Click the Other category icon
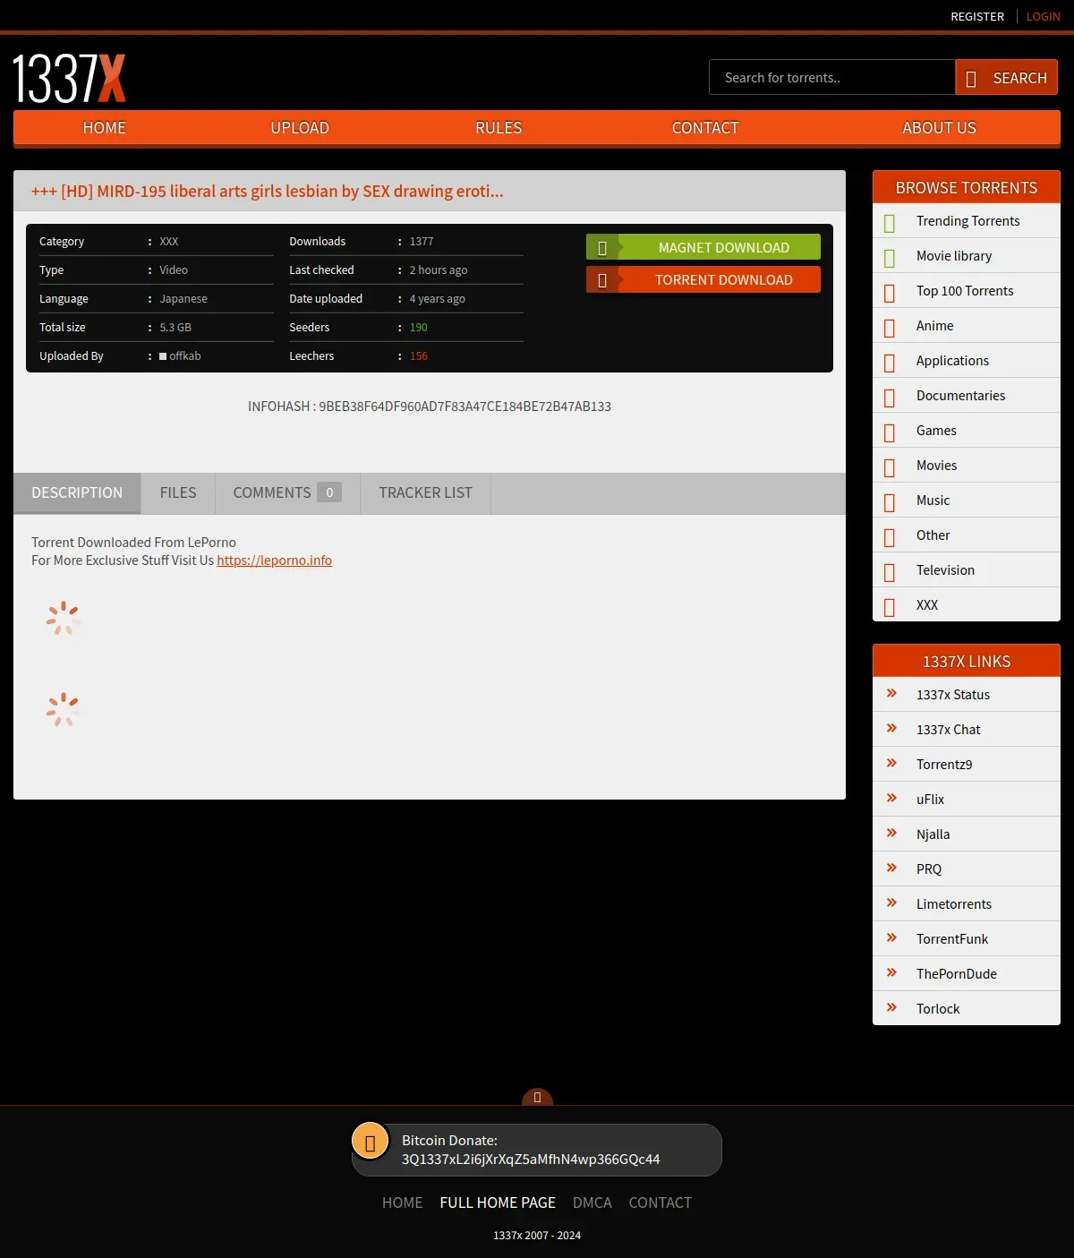 point(890,537)
